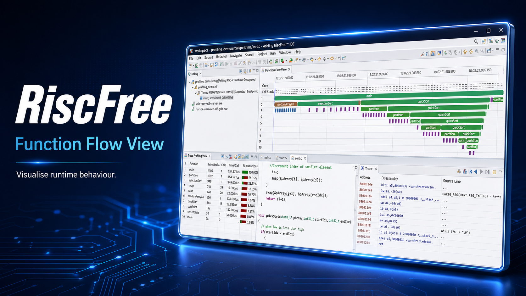Sort profiling table by Calls column

[x=224, y=165]
